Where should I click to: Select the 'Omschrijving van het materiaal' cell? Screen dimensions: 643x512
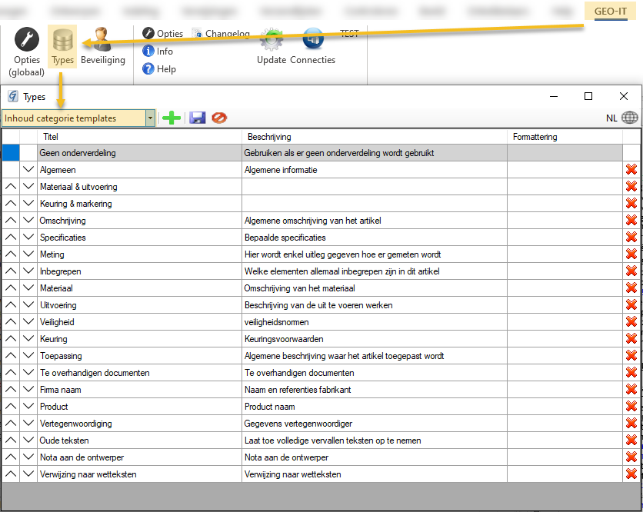[375, 288]
